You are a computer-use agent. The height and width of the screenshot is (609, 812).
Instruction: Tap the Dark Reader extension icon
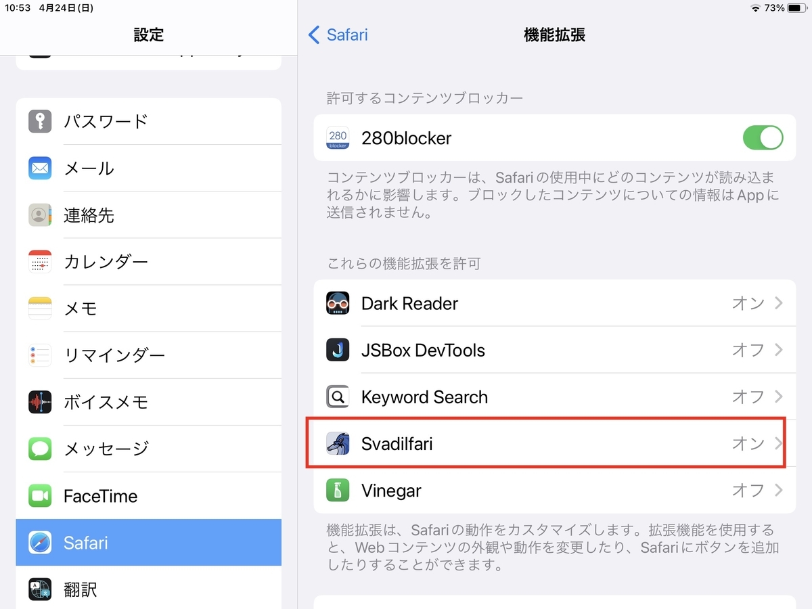click(x=338, y=303)
